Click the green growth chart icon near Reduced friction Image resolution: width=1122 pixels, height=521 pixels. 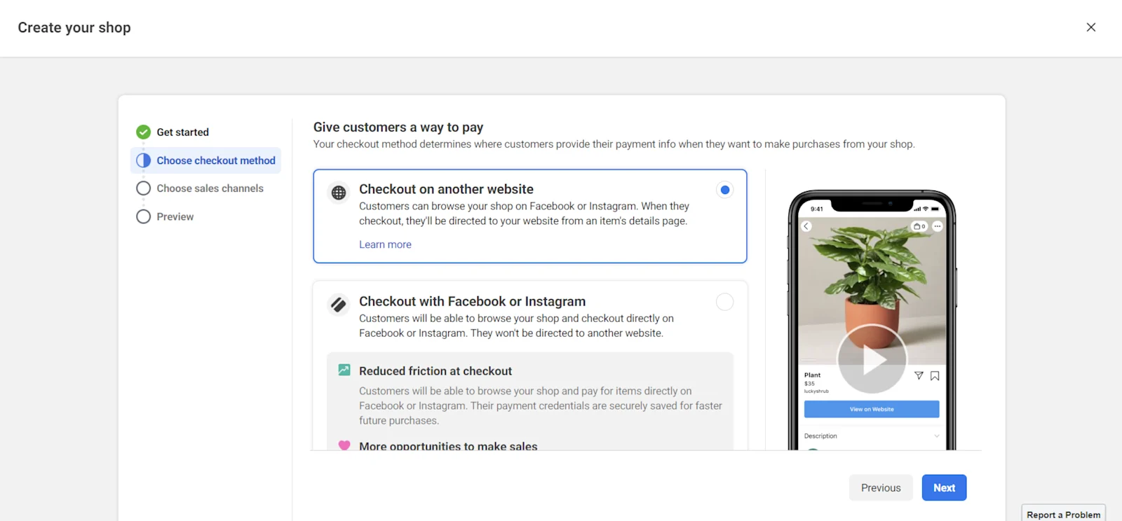(x=344, y=369)
